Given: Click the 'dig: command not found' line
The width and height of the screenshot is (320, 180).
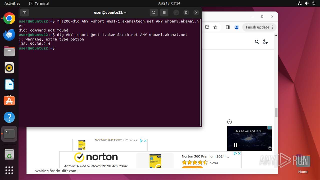Looking at the screenshot, I should [x=43, y=30].
